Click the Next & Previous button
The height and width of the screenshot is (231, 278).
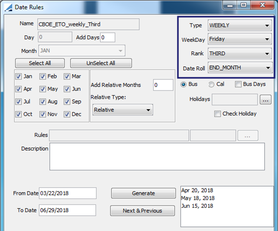tap(143, 211)
